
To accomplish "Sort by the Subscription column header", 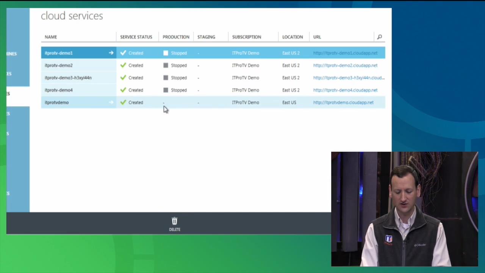I will click(x=247, y=37).
